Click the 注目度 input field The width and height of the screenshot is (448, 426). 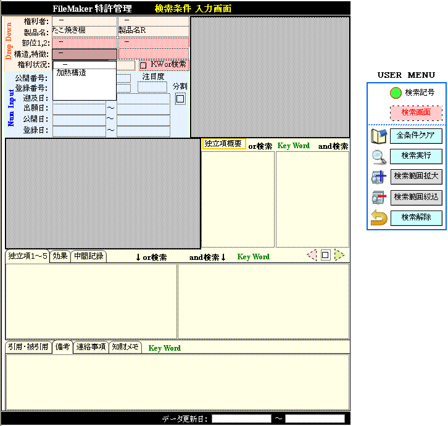(152, 87)
